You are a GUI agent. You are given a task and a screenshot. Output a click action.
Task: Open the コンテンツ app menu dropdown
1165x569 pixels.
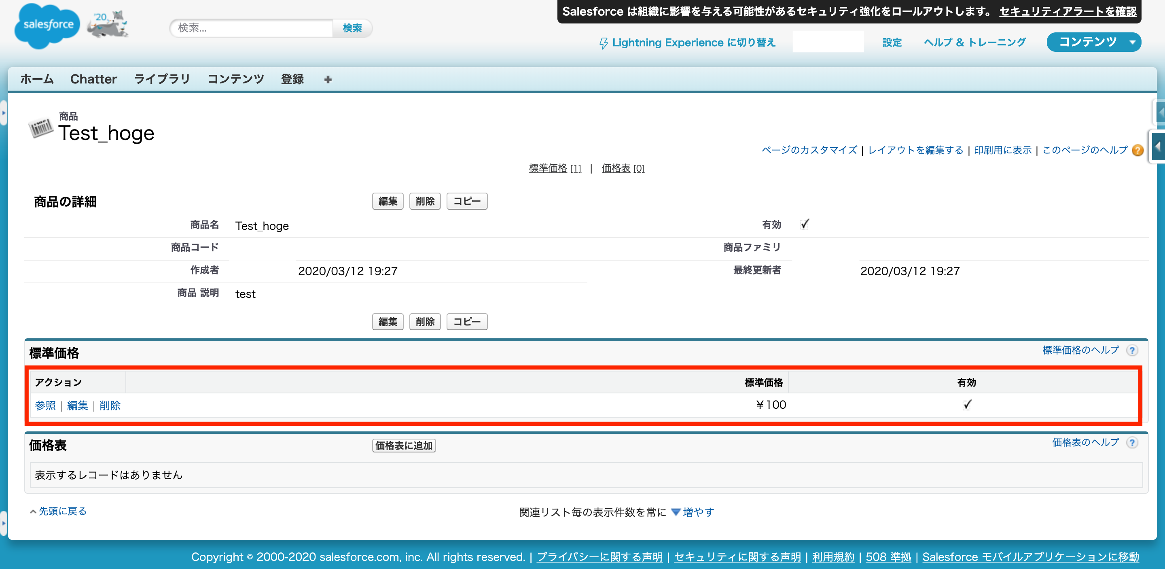click(1093, 42)
